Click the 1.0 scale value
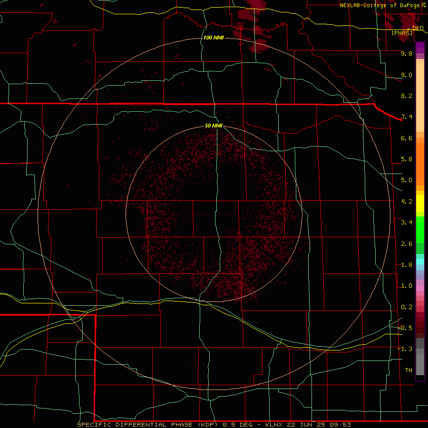This screenshot has width=428, height=428. 407,286
